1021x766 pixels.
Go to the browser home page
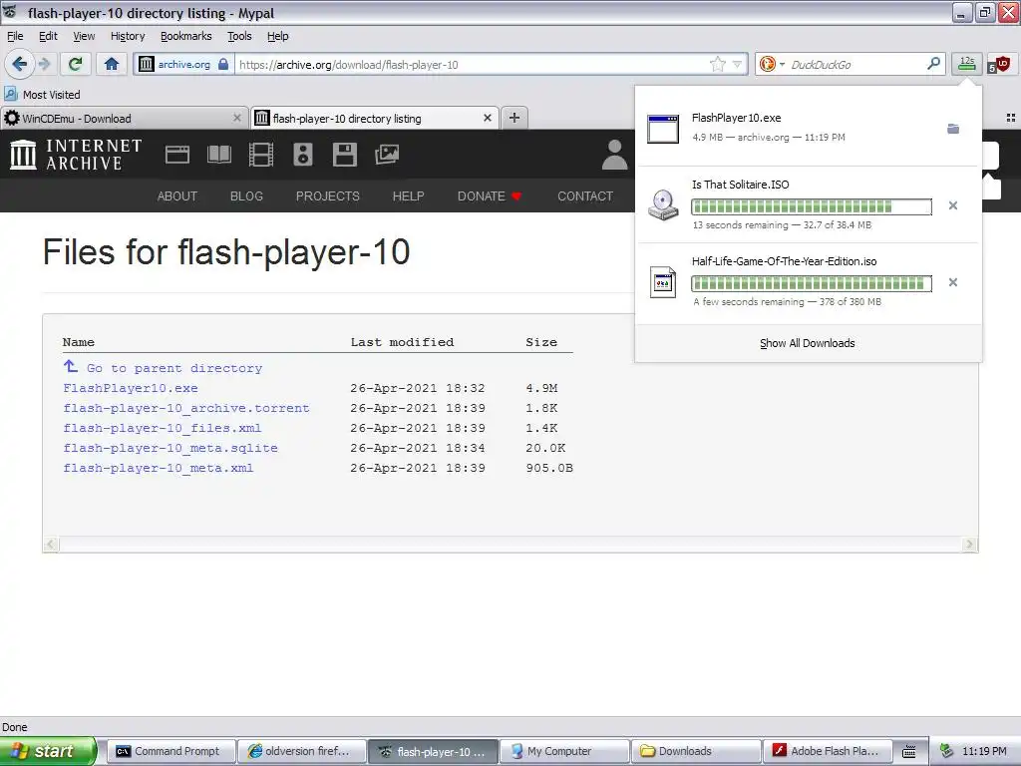pyautogui.click(x=112, y=64)
